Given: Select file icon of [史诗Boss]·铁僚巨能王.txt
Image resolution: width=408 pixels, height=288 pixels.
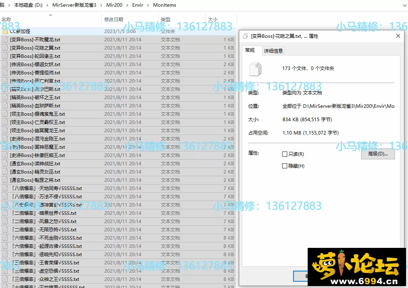Looking at the screenshot, I should [5, 155].
